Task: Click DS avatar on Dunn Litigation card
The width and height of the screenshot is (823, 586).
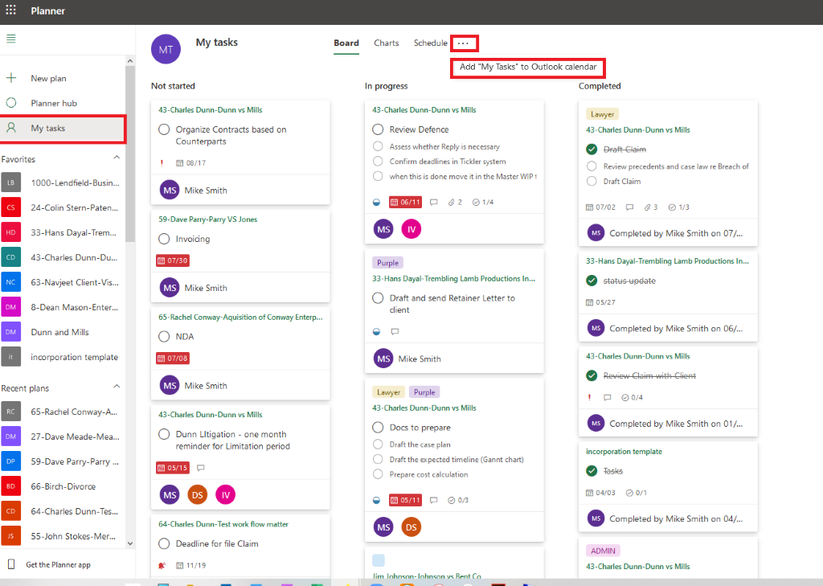Action: coord(198,494)
